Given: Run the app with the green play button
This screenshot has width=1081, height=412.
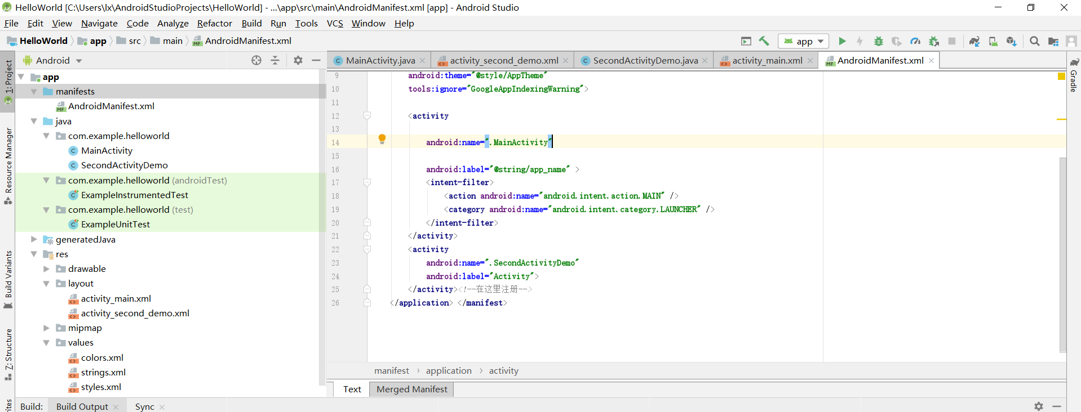Looking at the screenshot, I should pos(842,41).
